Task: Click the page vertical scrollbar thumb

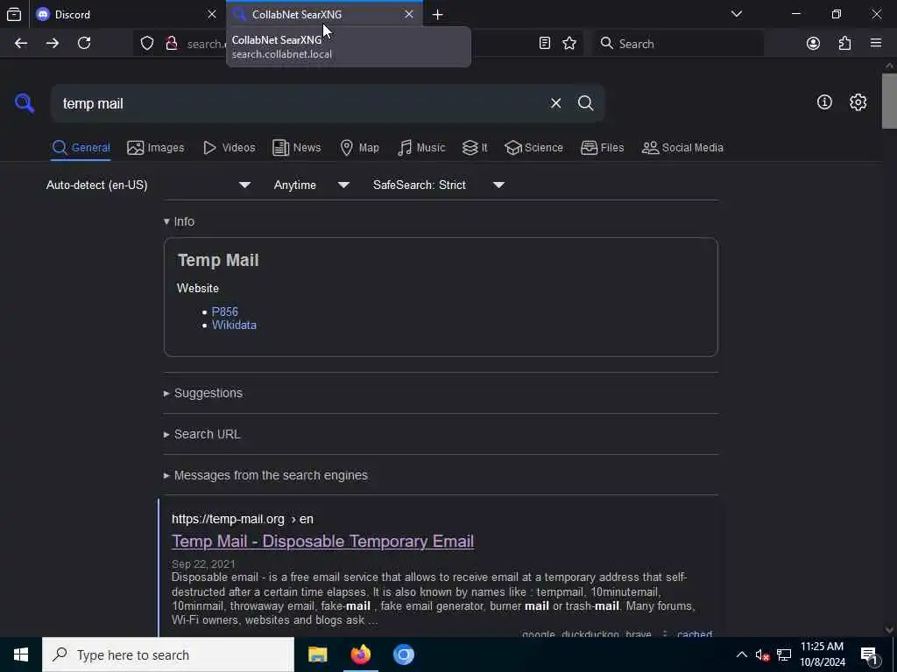Action: [889, 101]
